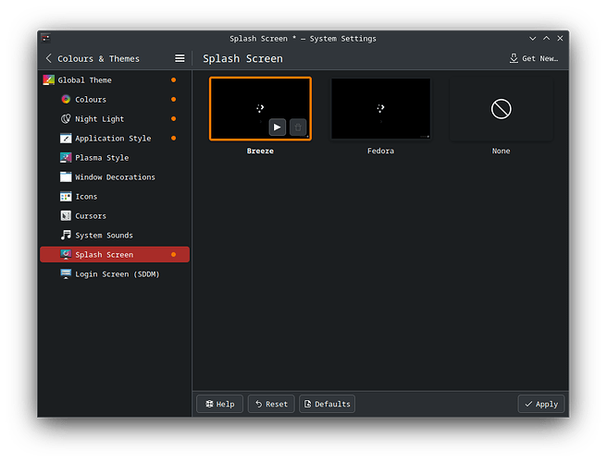The image size is (607, 462).
Task: Select the Fedora splash screen thumbnail
Action: 380,109
